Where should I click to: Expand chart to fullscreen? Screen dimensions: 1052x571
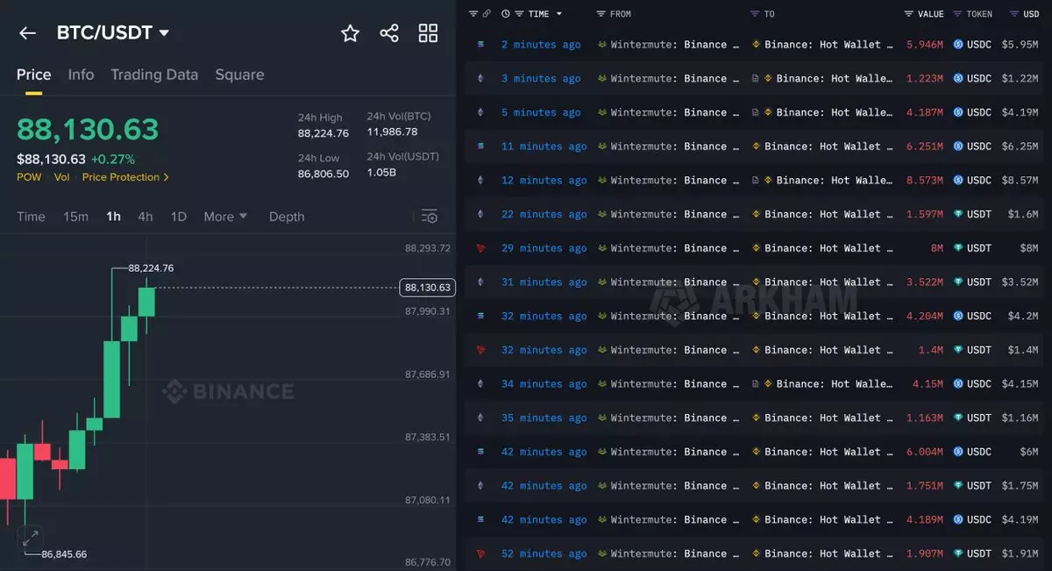point(30,538)
